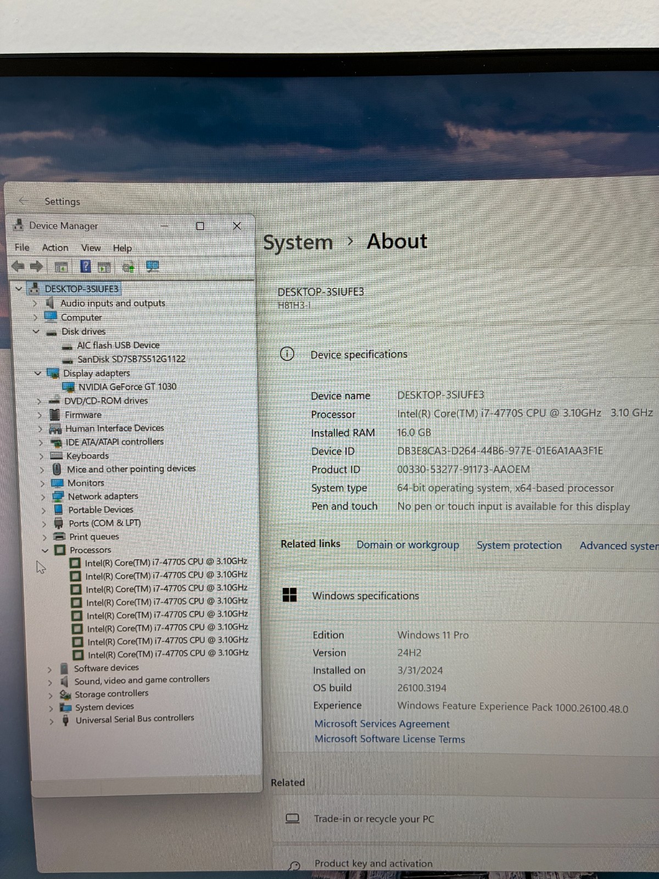Select Ports (COM & LPT) category
The width and height of the screenshot is (659, 879).
pos(104,523)
